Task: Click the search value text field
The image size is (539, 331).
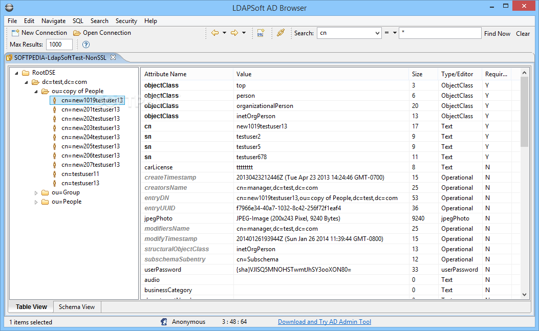Action: point(440,33)
